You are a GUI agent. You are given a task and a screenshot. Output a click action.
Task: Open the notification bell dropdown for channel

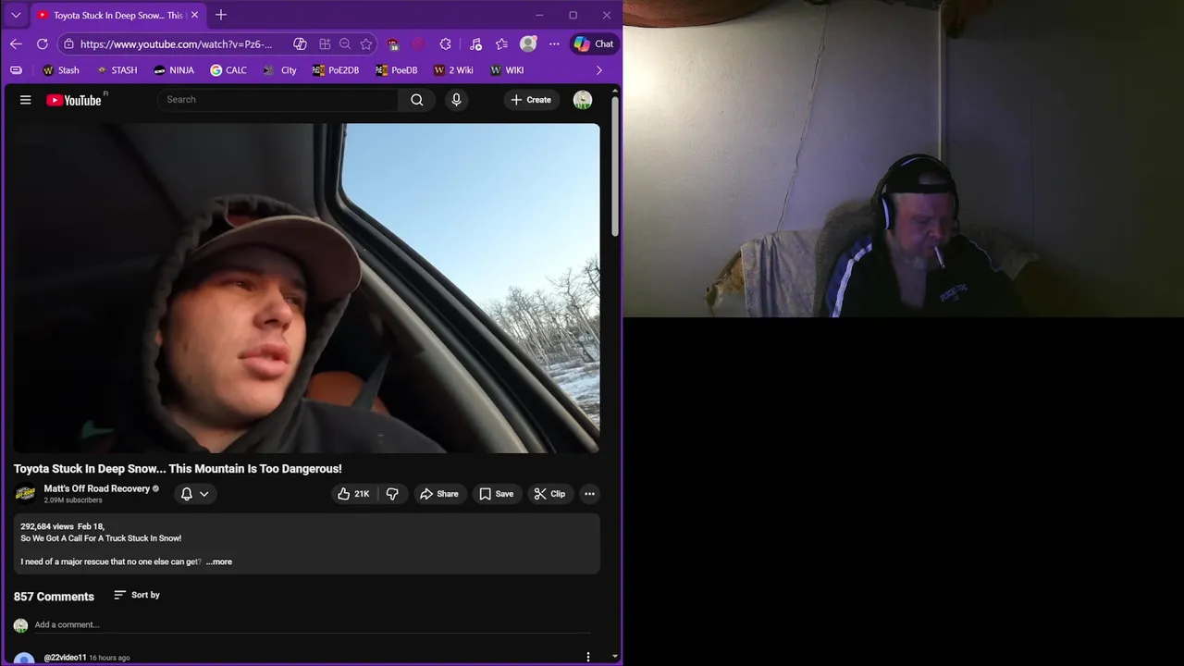pyautogui.click(x=195, y=494)
